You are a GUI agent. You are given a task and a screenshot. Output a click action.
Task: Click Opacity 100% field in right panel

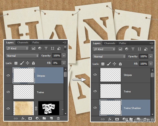pyautogui.click(x=144, y=56)
